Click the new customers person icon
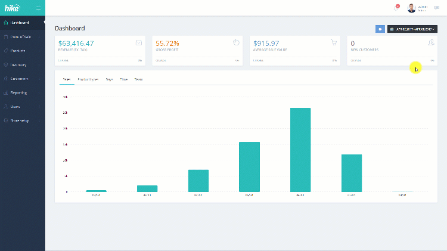Image resolution: width=447 pixels, height=251 pixels. point(431,42)
